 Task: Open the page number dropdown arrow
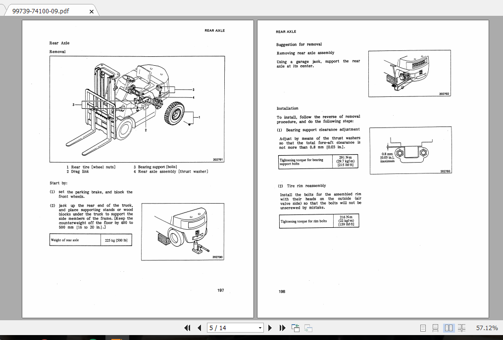pos(260,328)
